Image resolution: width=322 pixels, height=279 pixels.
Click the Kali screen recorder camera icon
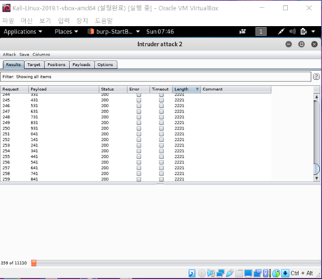click(x=242, y=32)
